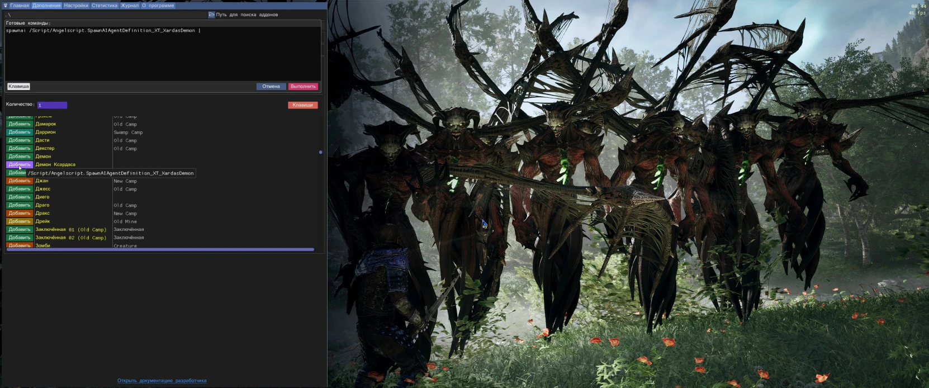Click Добавить next to Дрейк

click(20, 221)
